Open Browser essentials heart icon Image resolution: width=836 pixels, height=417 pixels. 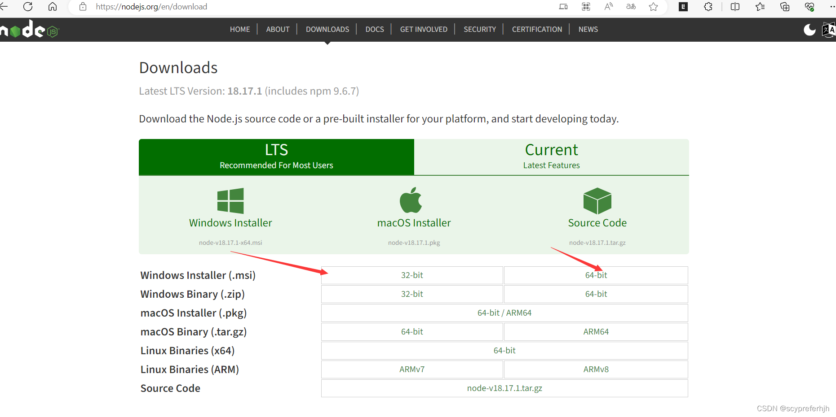[x=809, y=7]
